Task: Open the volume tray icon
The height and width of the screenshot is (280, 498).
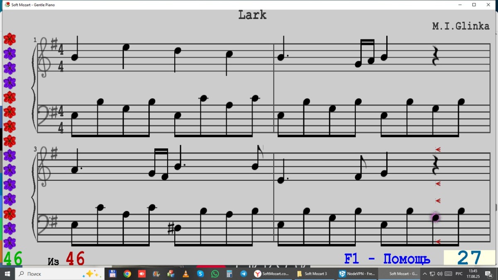Action: pyautogui.click(x=439, y=274)
